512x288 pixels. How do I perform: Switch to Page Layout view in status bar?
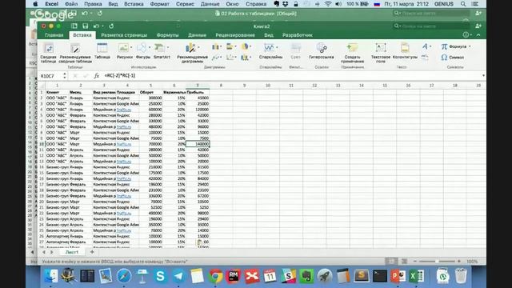pos(404,262)
